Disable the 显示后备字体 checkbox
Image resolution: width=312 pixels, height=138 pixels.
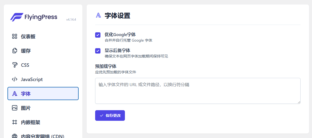pos(98,51)
